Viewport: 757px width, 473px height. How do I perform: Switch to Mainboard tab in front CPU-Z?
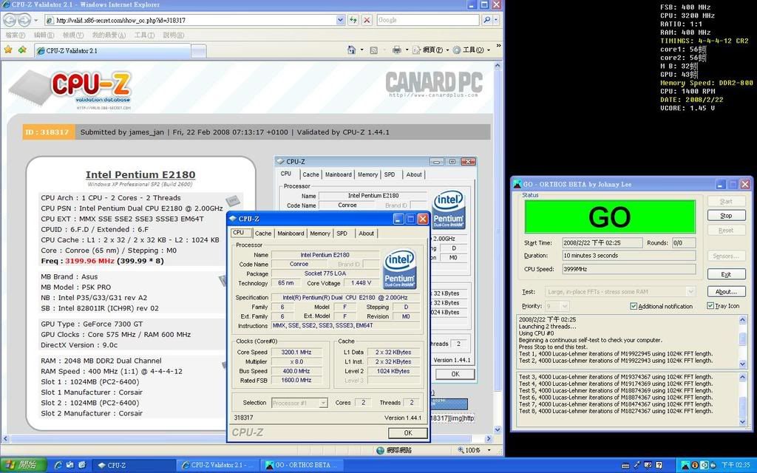click(x=291, y=233)
